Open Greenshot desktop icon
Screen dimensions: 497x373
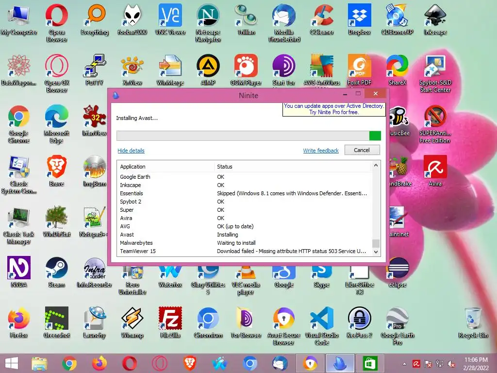click(56, 322)
